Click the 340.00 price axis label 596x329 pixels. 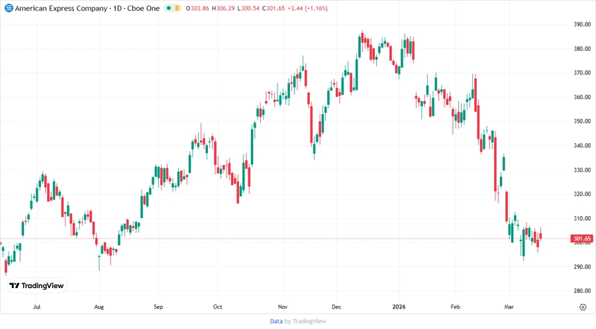coord(582,145)
